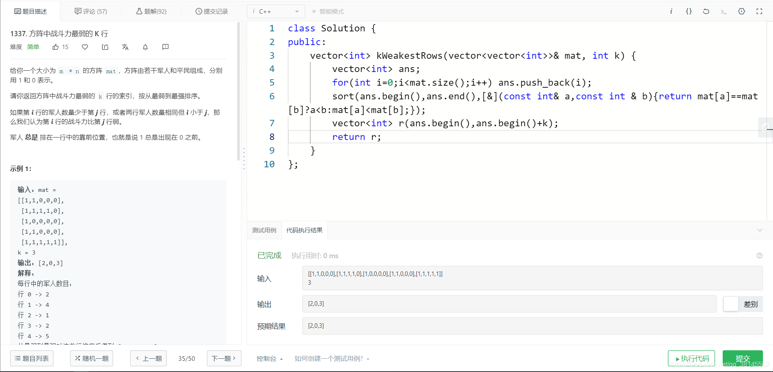Toggle the 差别 diff switch
The width and height of the screenshot is (773, 372).
(x=743, y=304)
